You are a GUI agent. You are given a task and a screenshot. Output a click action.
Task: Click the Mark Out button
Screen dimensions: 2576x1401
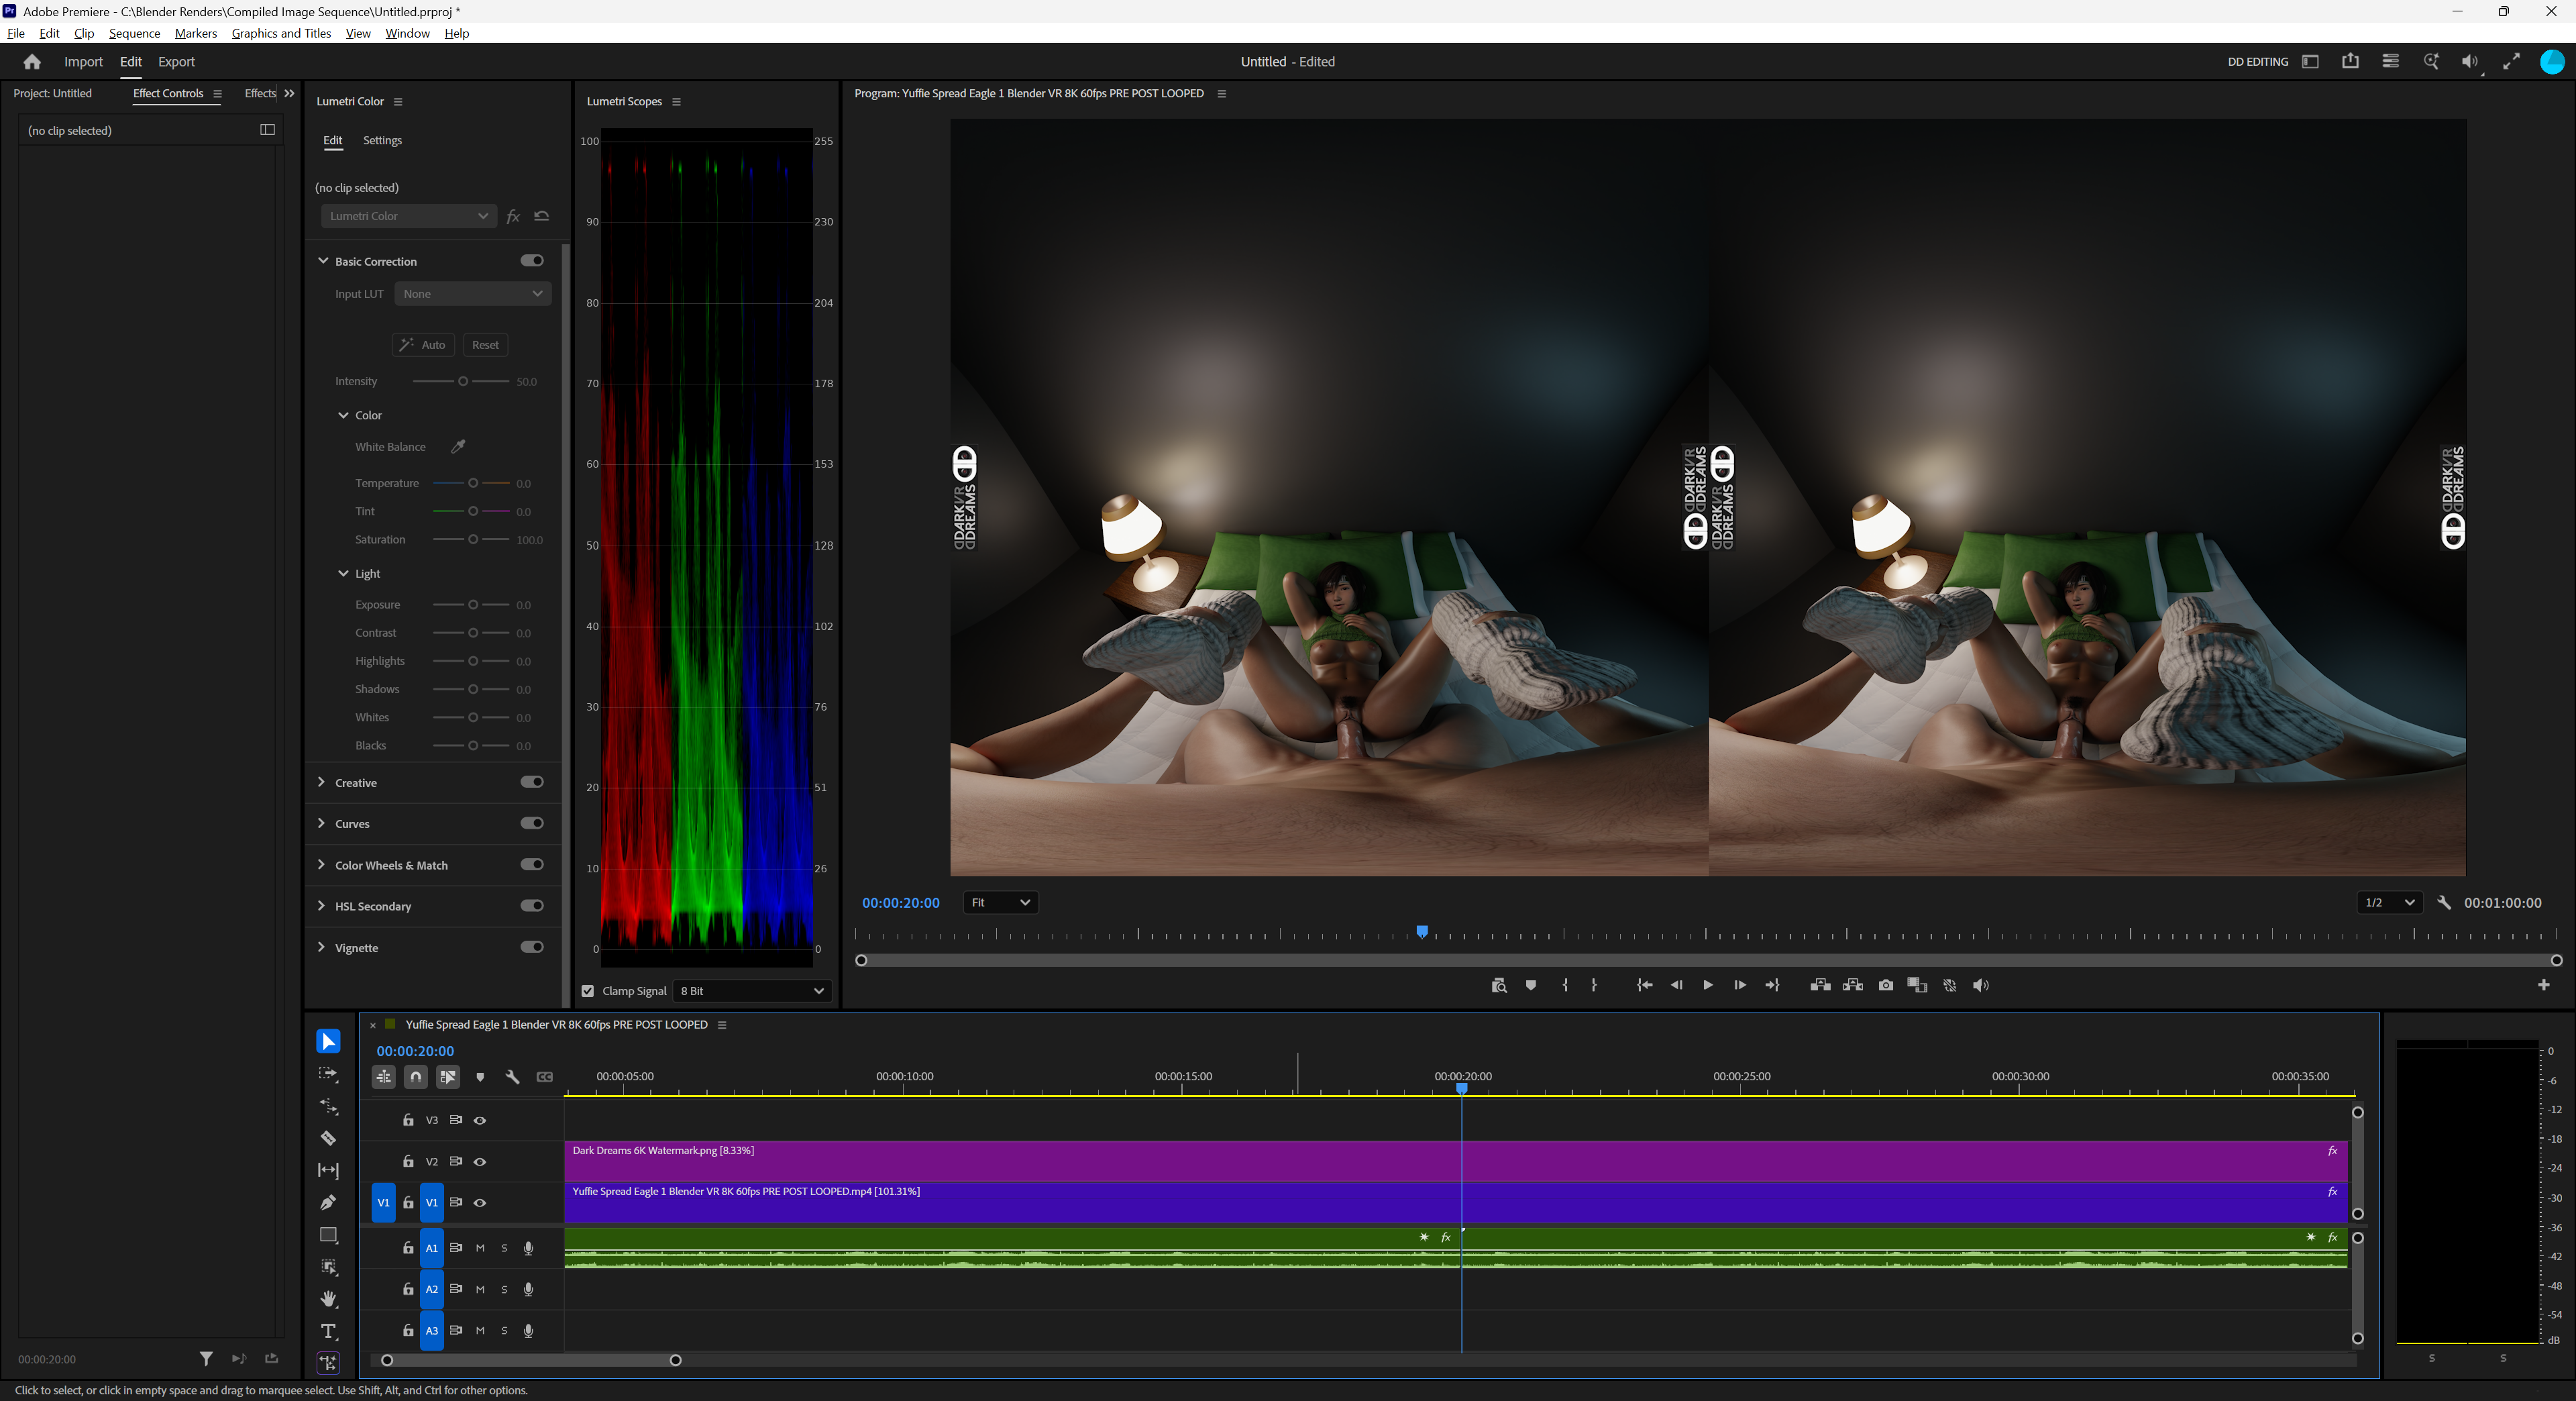click(1594, 985)
